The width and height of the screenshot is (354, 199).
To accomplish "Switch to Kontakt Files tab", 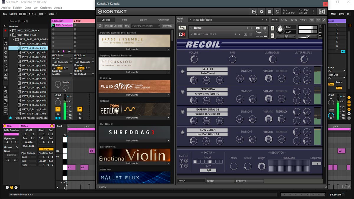I will pos(124,20).
